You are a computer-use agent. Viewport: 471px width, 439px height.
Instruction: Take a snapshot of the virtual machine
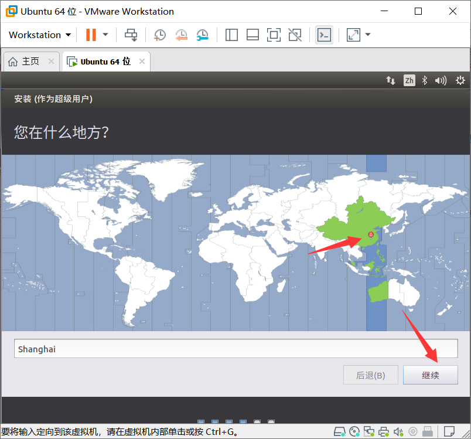point(160,35)
